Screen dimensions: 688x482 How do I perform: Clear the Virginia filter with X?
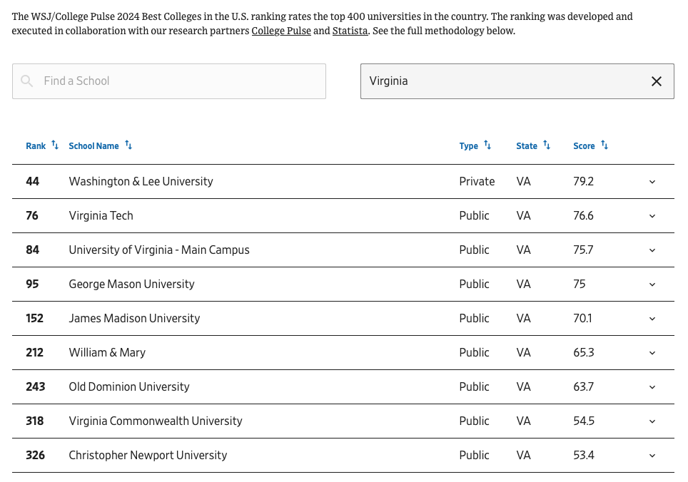point(657,81)
